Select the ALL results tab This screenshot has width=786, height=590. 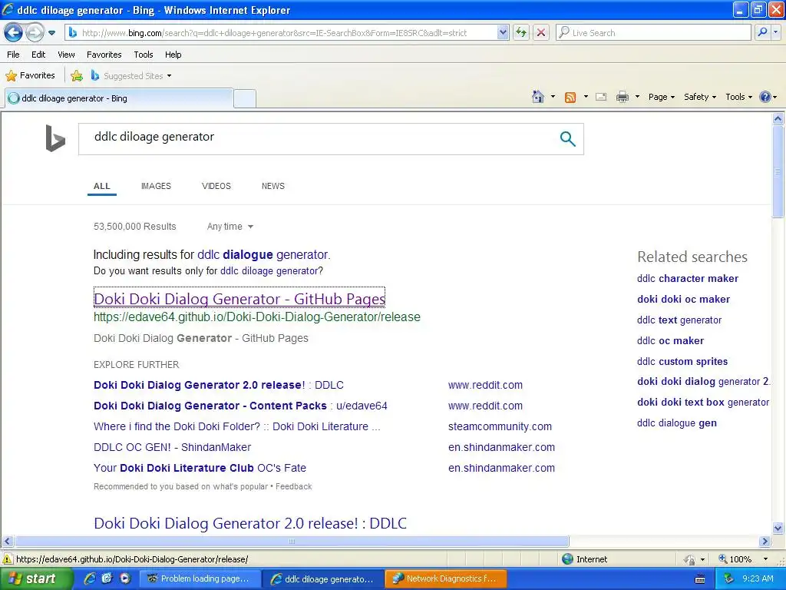(x=102, y=186)
